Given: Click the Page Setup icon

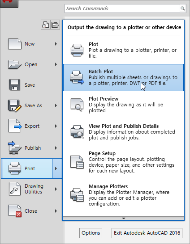Looking at the screenshot, I should coord(77,162).
